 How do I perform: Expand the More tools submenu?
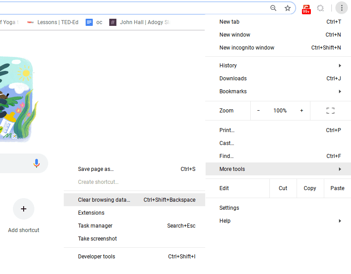pos(278,169)
